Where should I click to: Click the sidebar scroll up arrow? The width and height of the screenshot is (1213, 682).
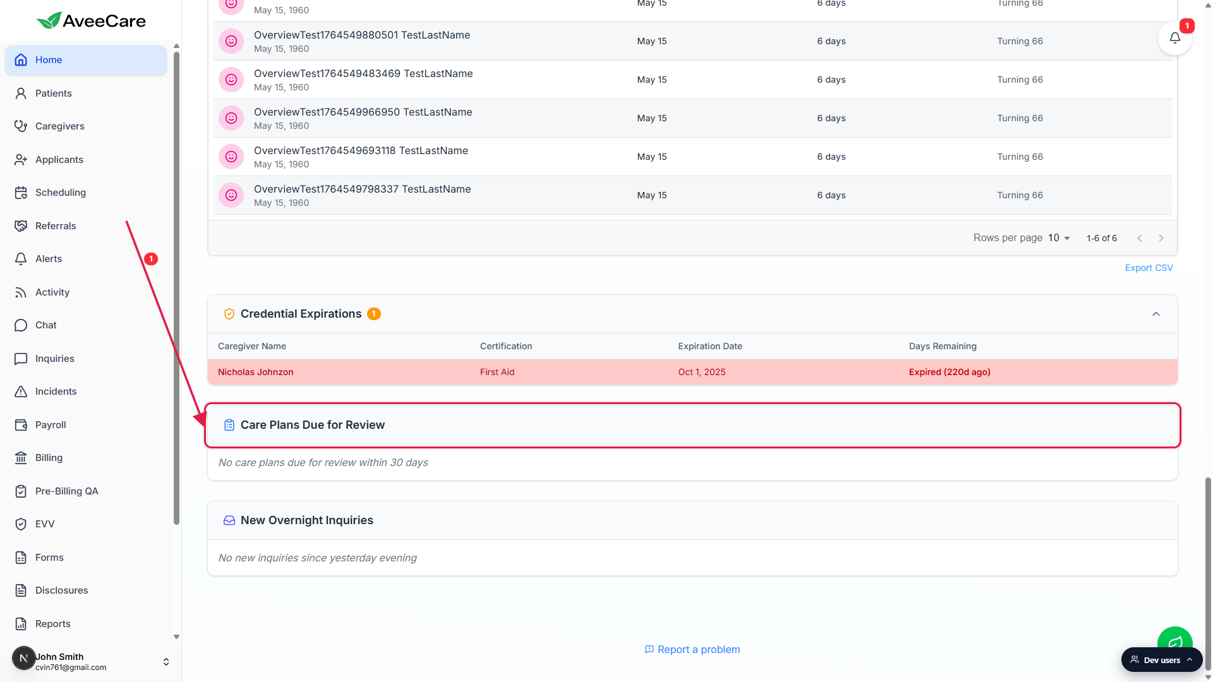(x=177, y=46)
